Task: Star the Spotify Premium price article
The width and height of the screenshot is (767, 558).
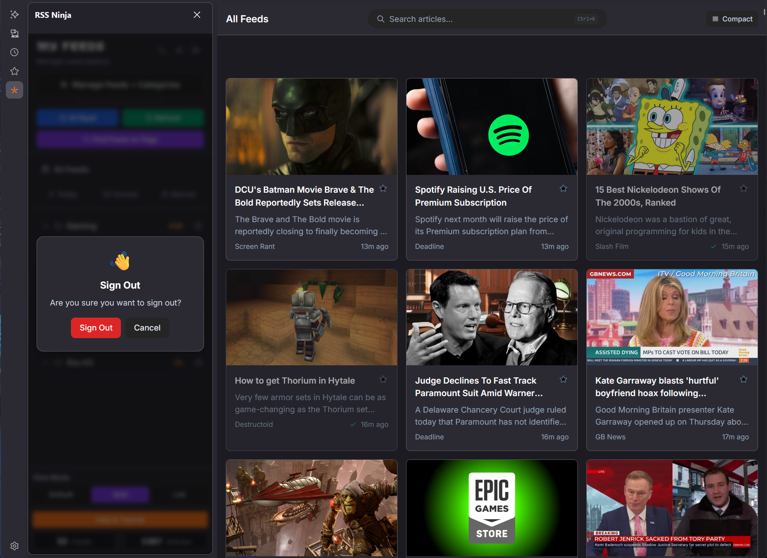Action: pos(563,189)
